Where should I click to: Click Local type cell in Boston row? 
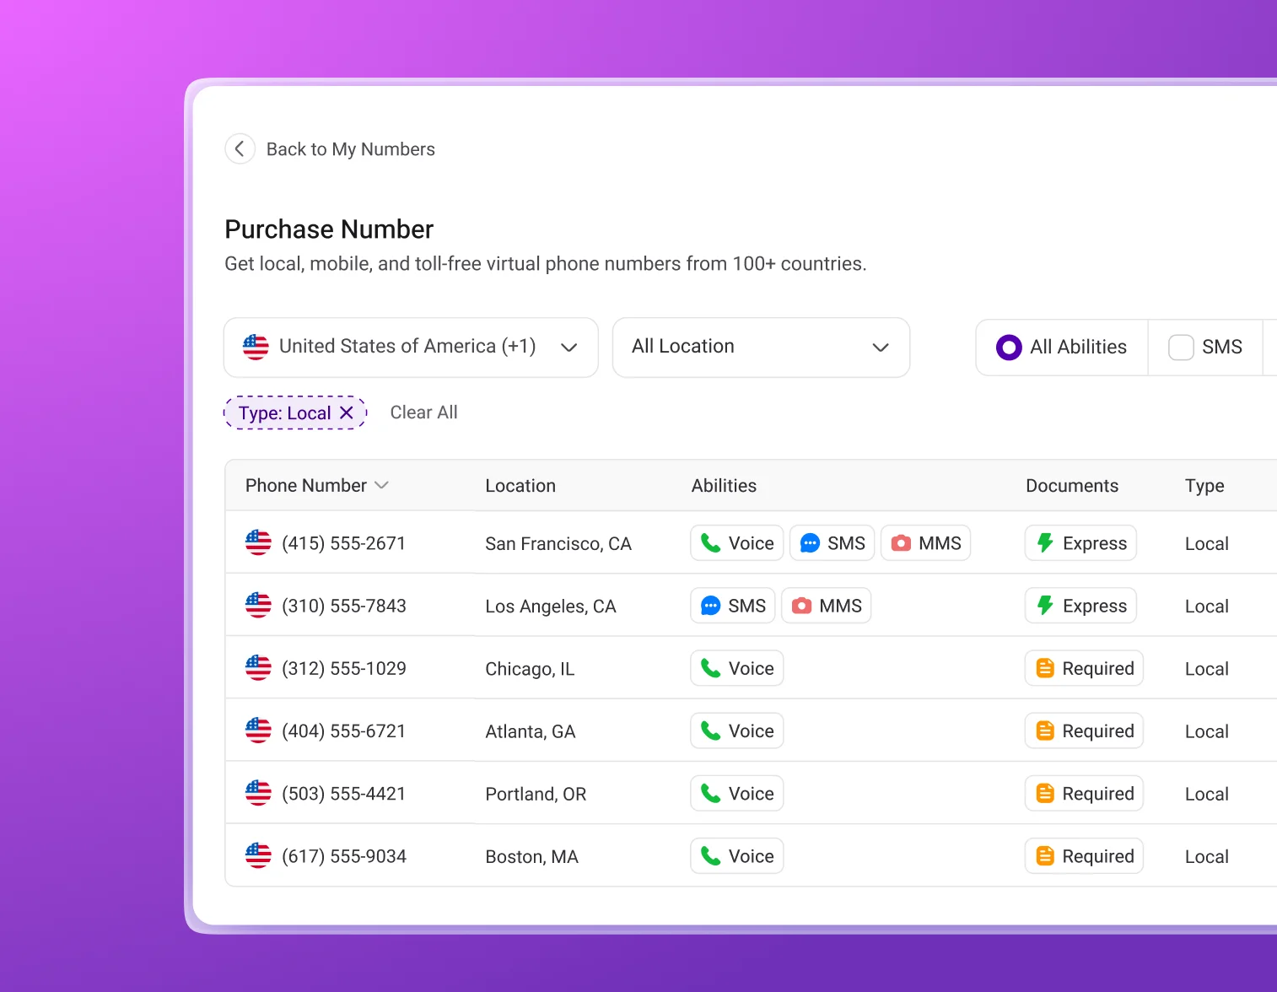[1207, 857]
